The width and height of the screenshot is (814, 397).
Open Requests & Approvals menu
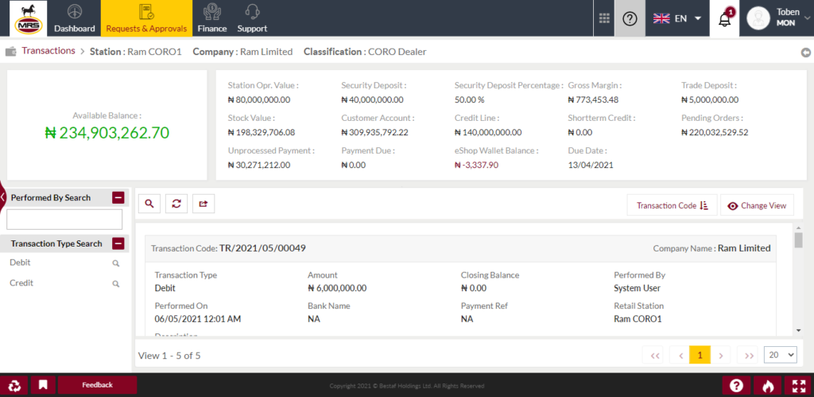(146, 18)
